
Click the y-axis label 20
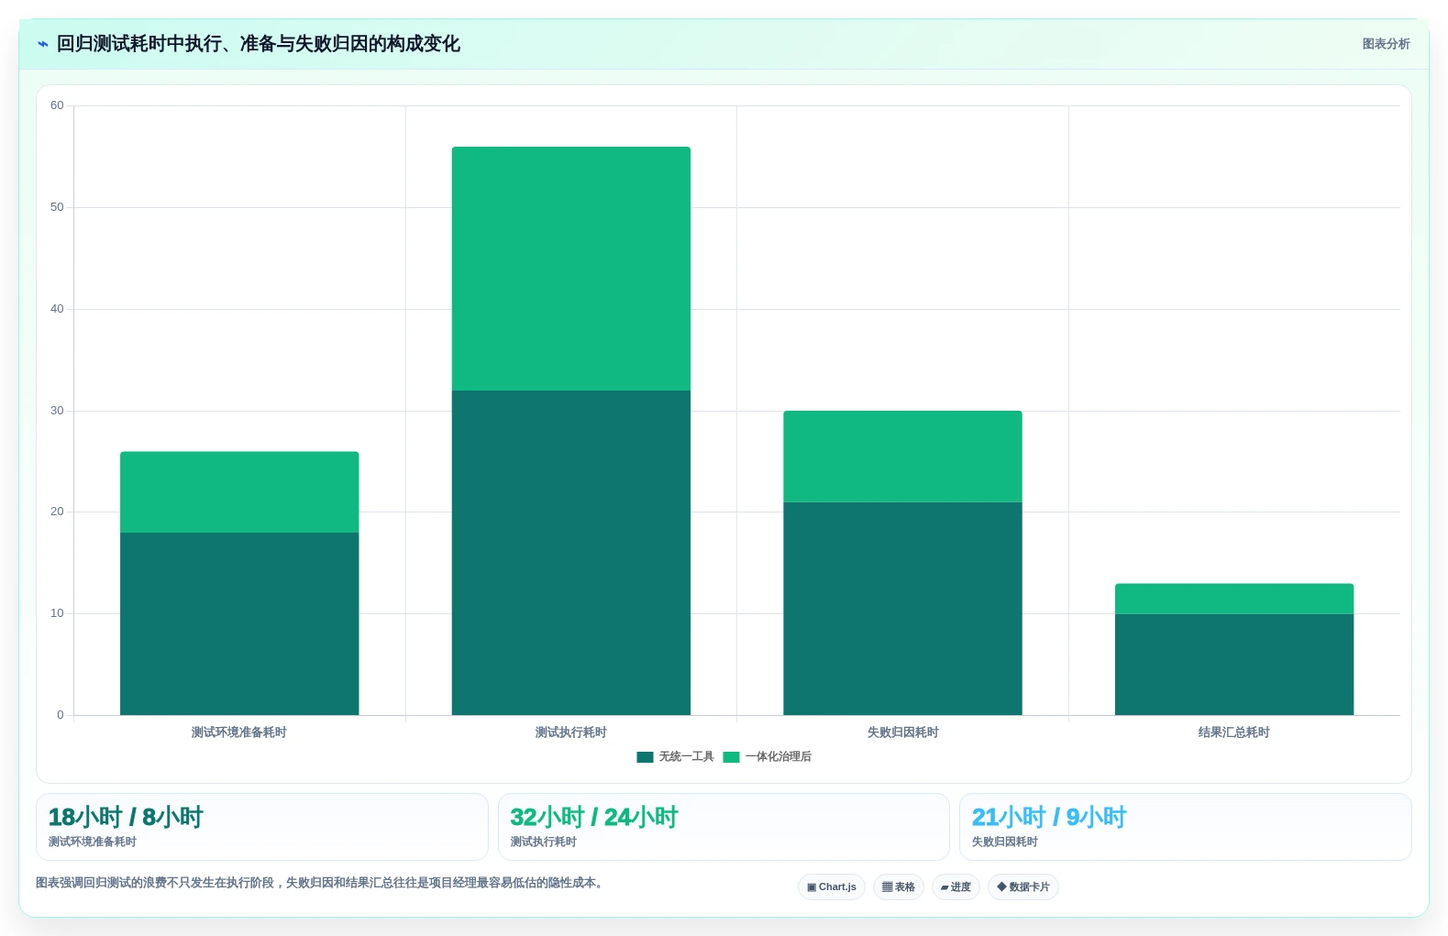pos(57,512)
